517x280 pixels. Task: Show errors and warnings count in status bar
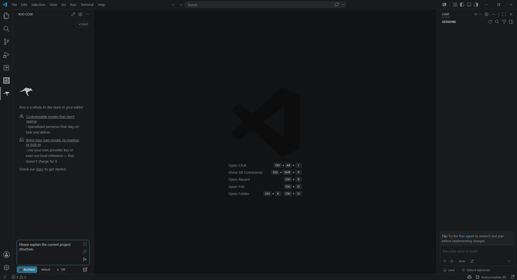19,277
